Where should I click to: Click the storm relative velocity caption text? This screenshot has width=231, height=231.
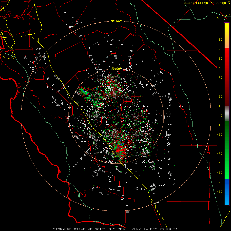click(115, 229)
